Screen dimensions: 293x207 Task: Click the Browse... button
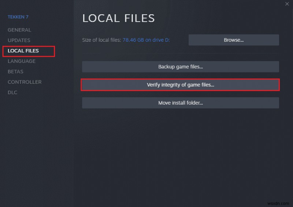pos(234,40)
